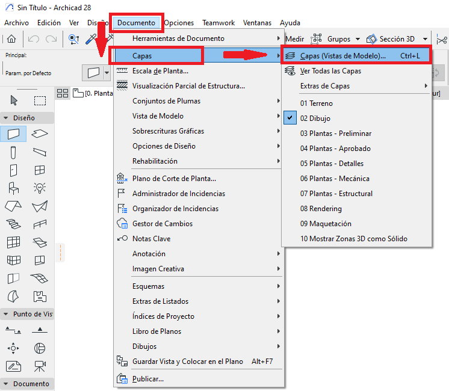Activate the Wall tool in Diseño
The height and width of the screenshot is (391, 449).
pos(14,134)
